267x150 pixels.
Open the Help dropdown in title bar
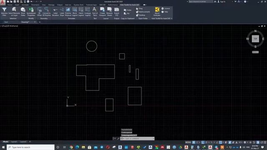click(247, 2)
